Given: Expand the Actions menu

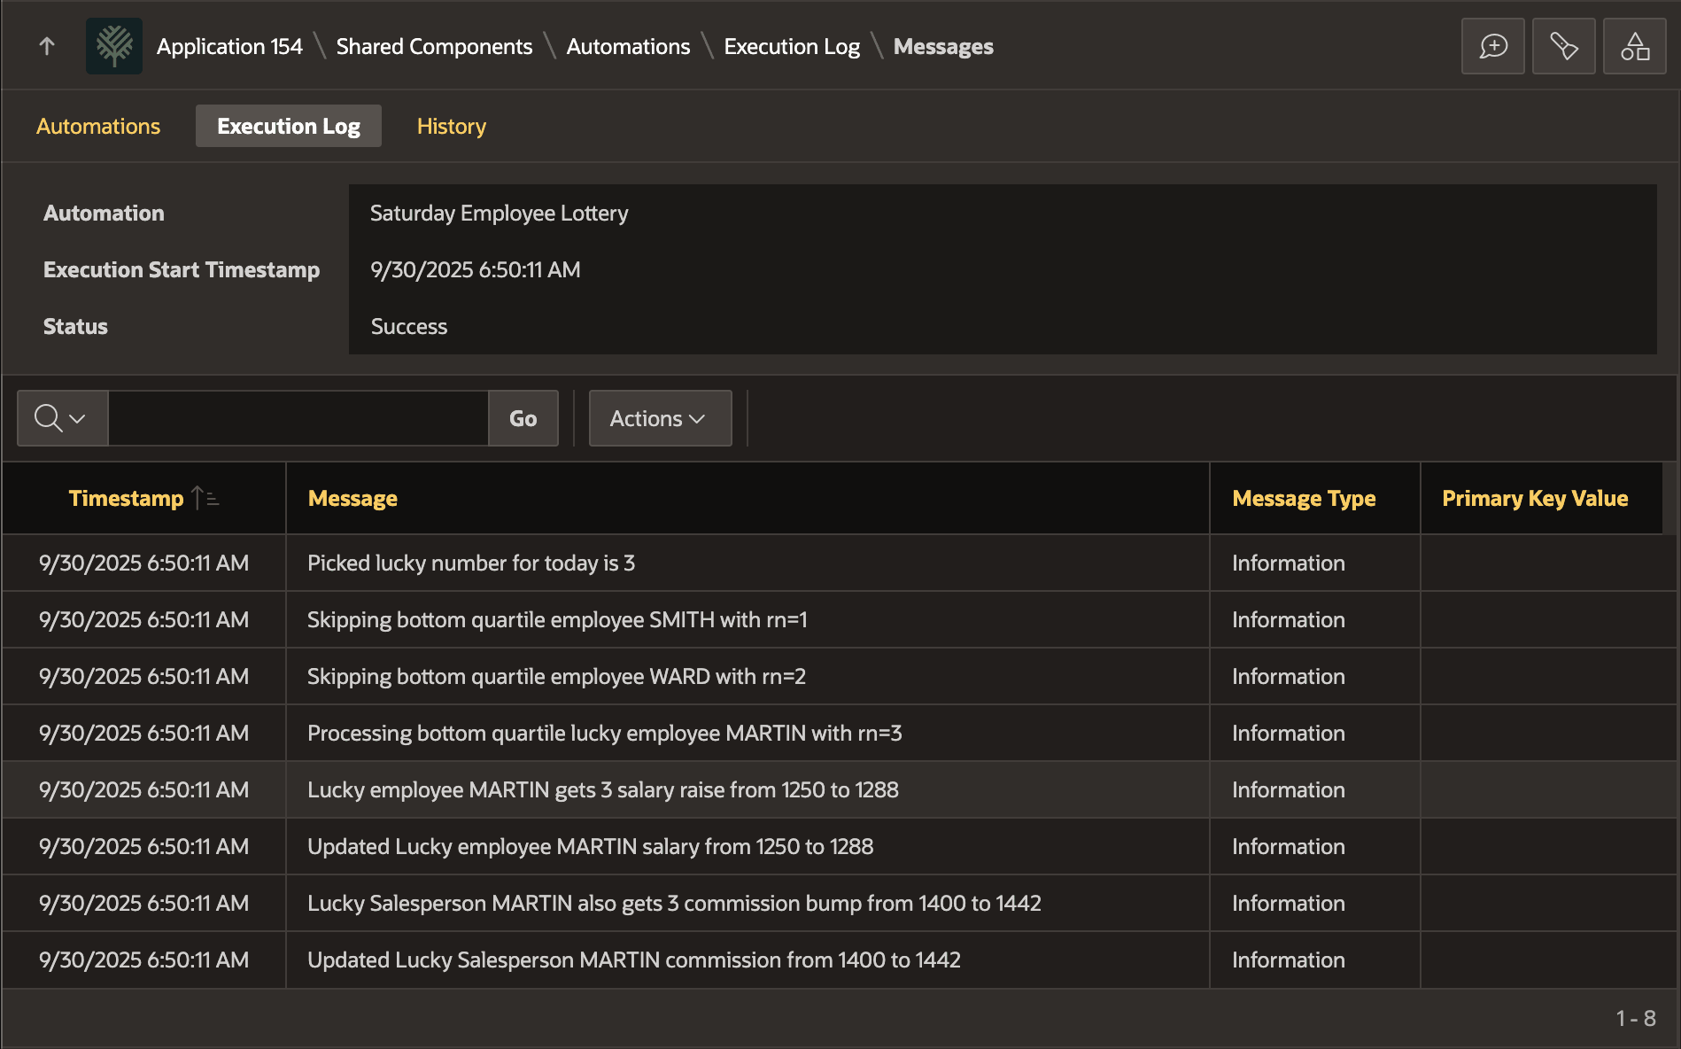Looking at the screenshot, I should 660,418.
